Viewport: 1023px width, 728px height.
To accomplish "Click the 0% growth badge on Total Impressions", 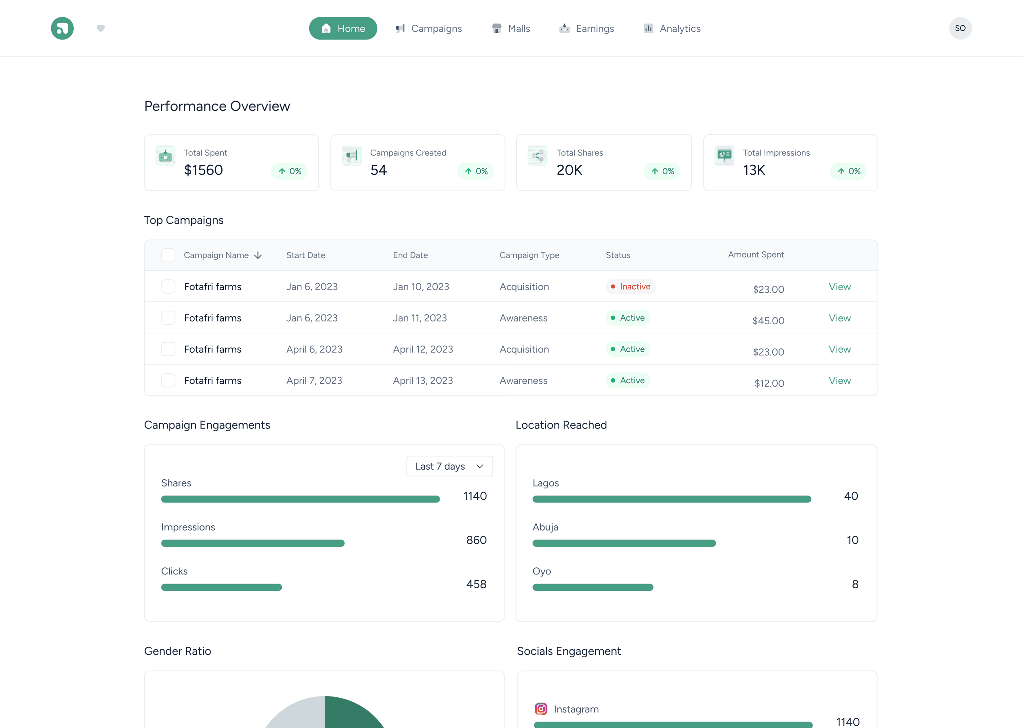I will (848, 171).
